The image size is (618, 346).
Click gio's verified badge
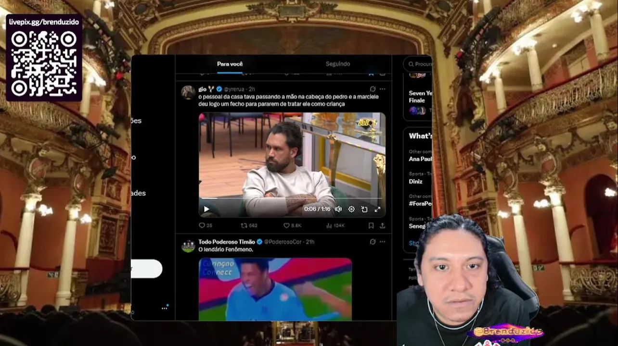(x=219, y=89)
